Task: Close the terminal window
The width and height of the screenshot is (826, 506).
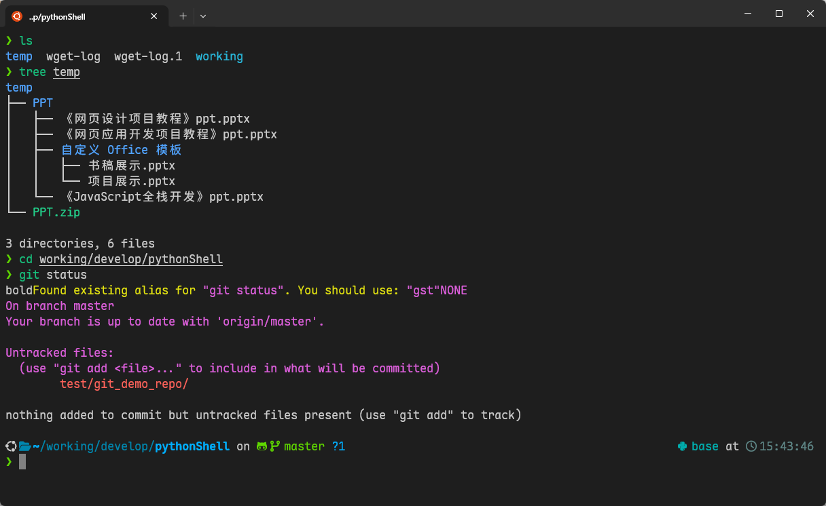Action: point(810,14)
